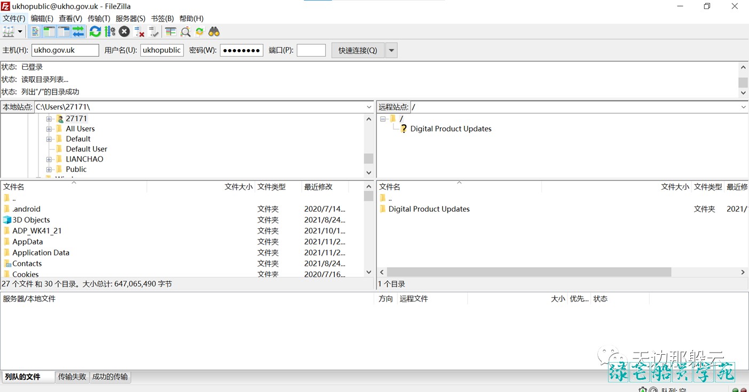
Task: Click the disconnect from server icon
Action: tap(139, 32)
